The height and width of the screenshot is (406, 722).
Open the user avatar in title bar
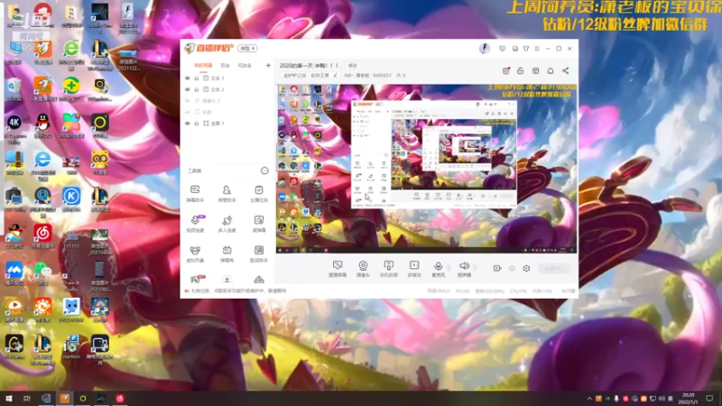coord(485,49)
